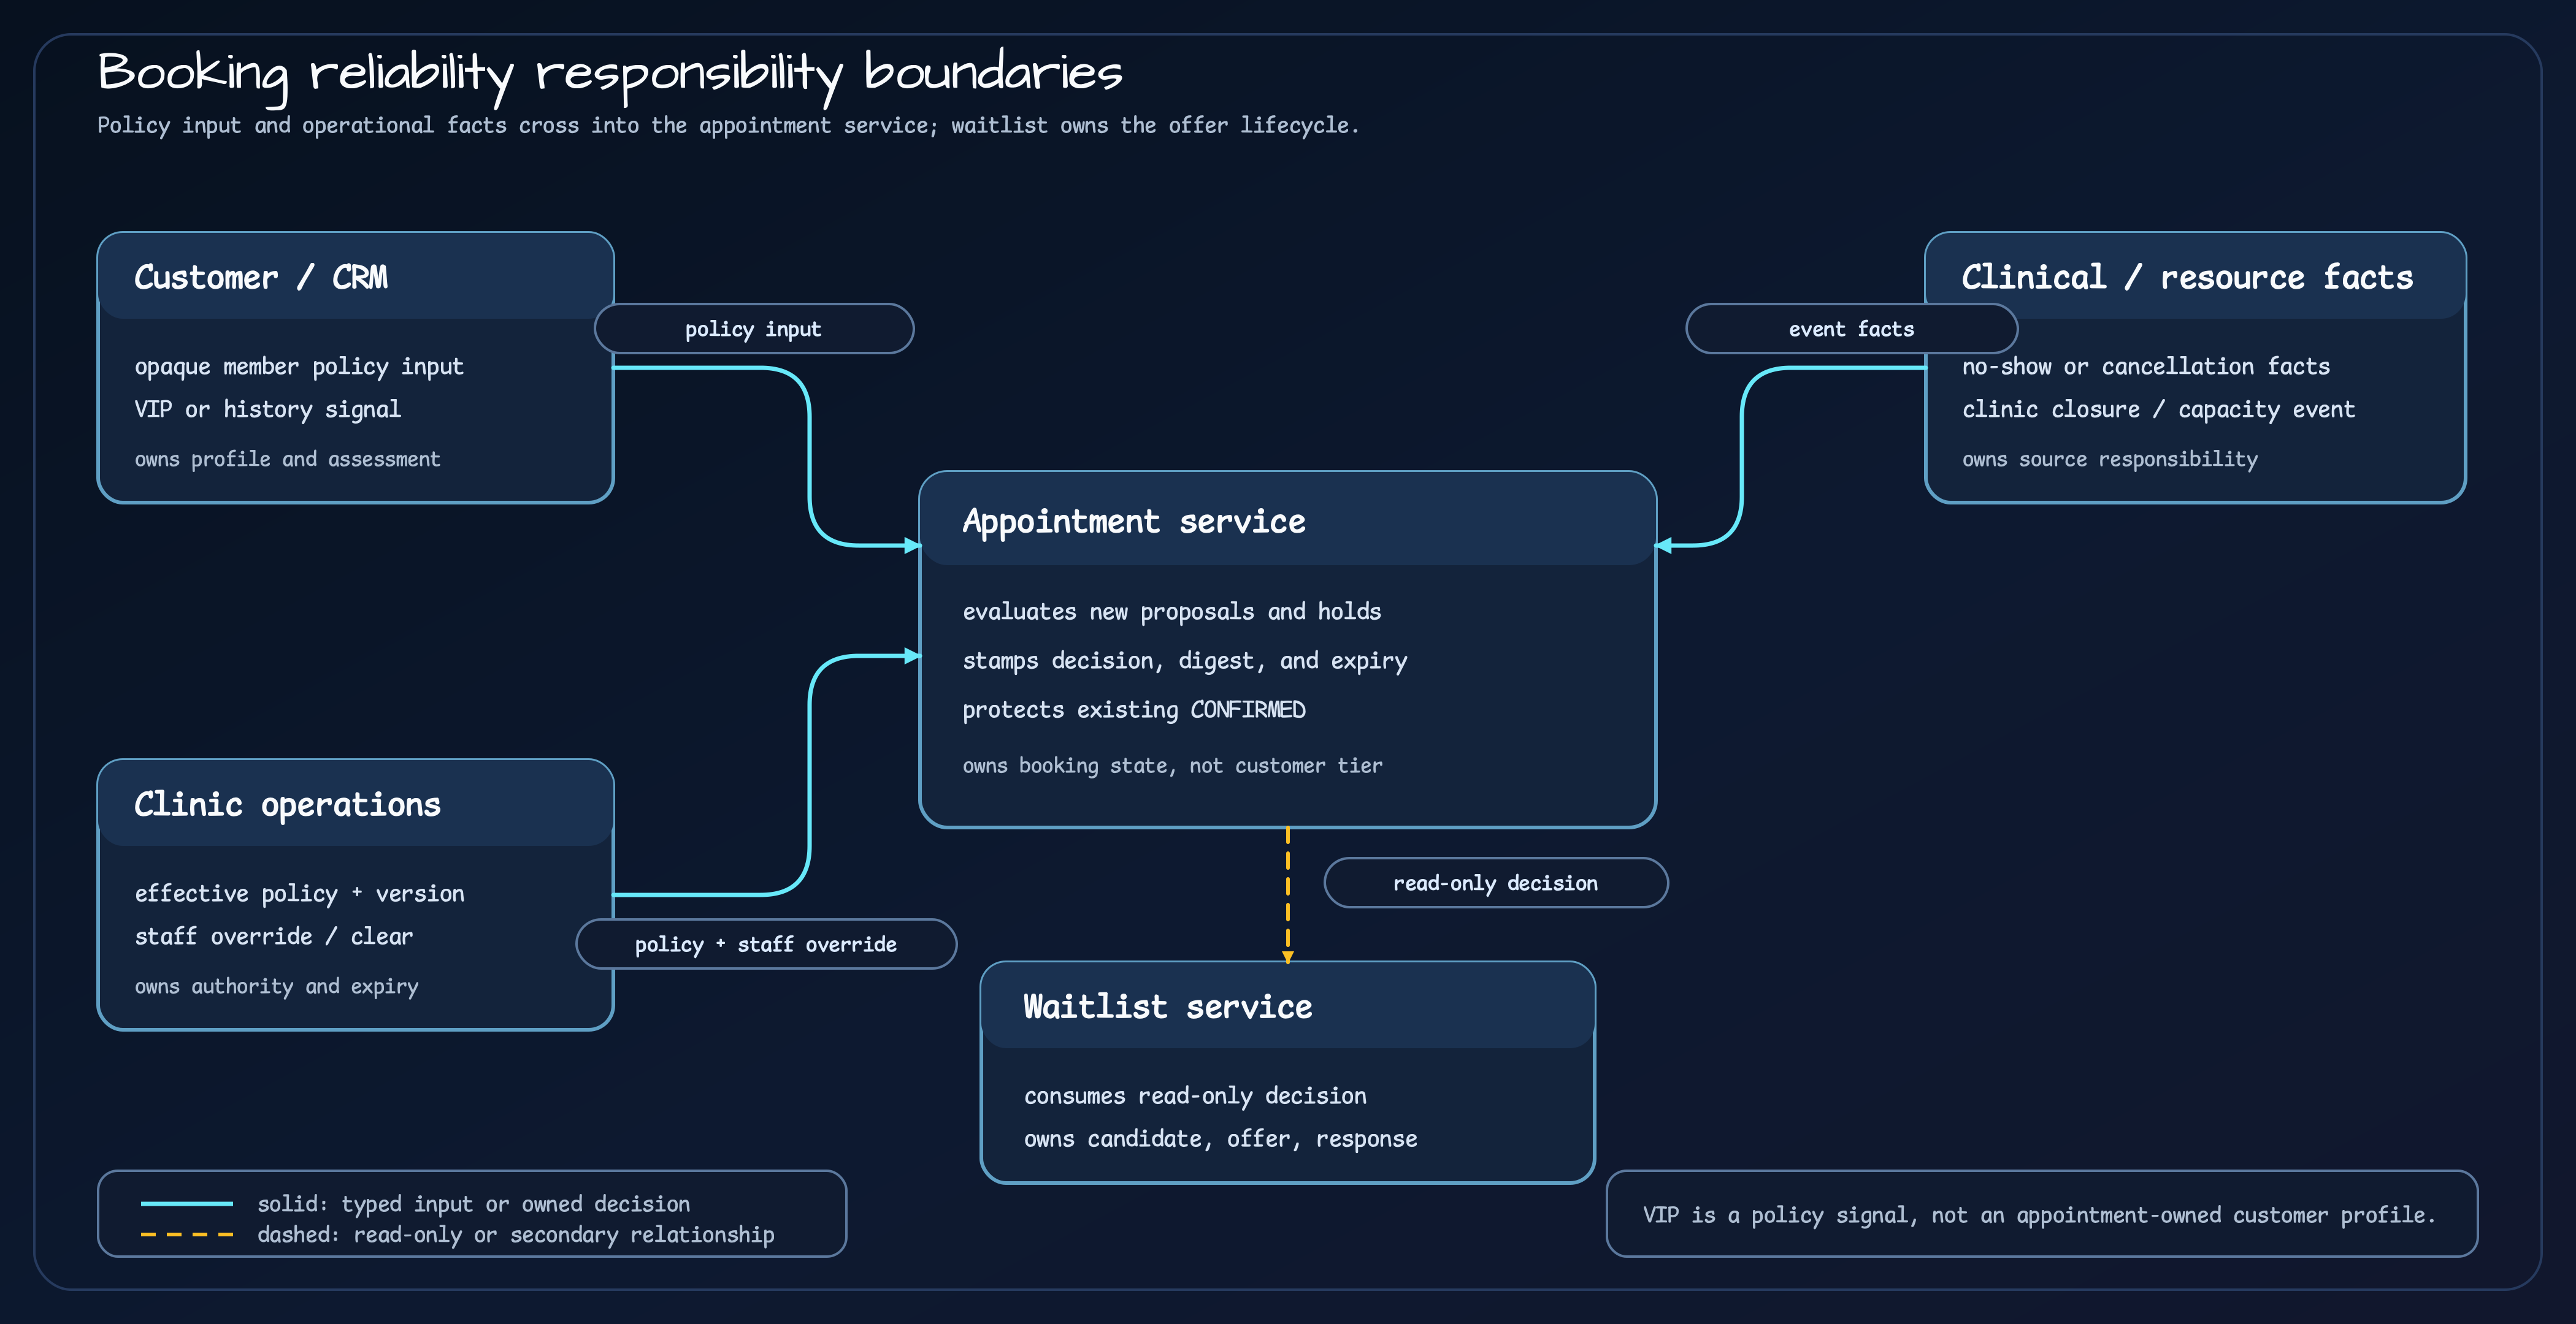
Task: Select 'effective policy + version' line
Action: [299, 893]
